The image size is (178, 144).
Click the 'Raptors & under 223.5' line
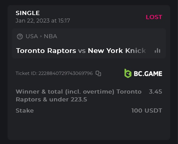[51, 99]
